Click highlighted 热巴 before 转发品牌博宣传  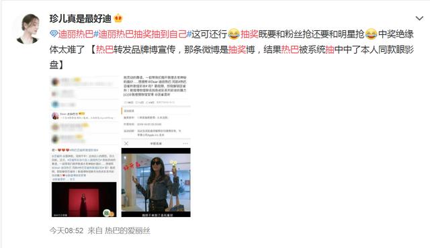point(105,50)
